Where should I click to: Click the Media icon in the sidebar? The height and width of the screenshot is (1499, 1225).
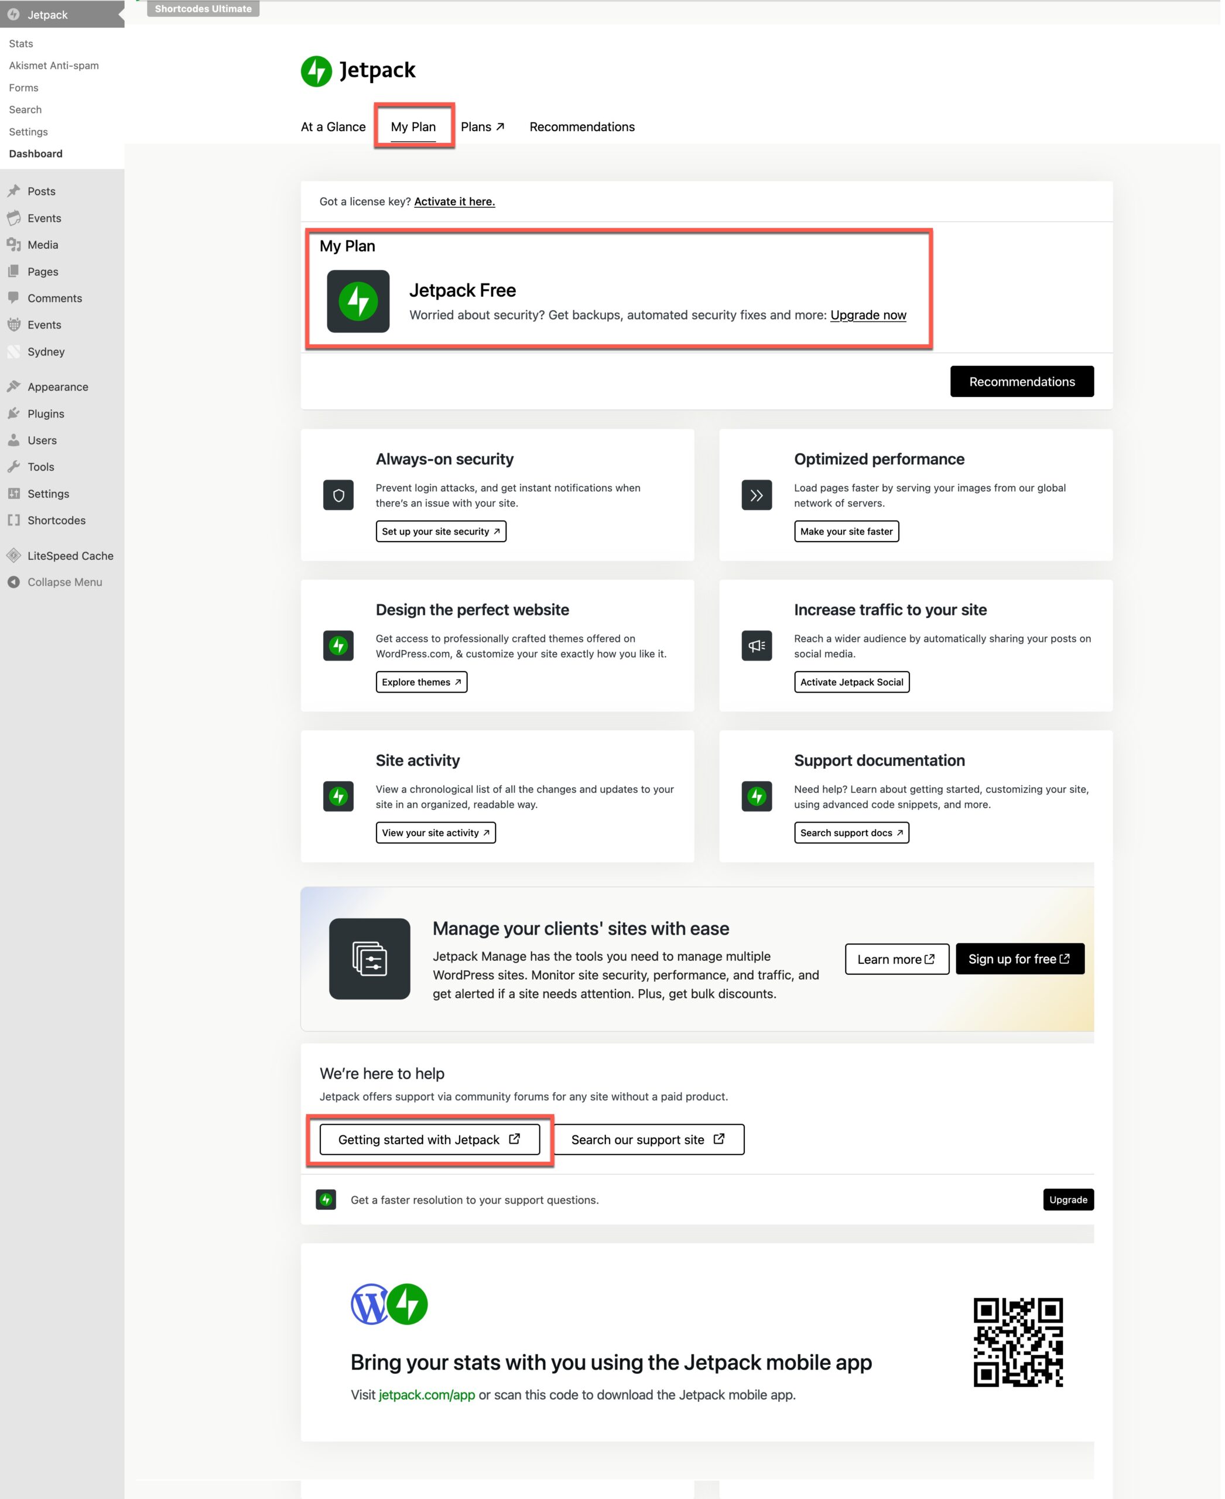coord(14,245)
